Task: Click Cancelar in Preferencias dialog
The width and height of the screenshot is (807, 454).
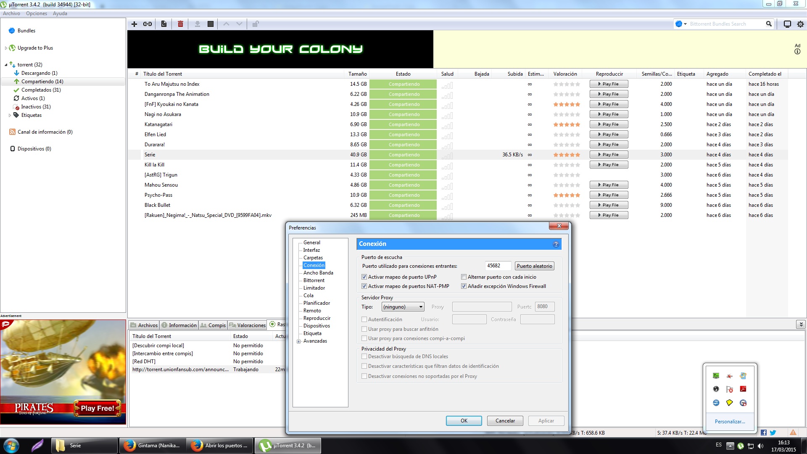Action: pos(505,421)
